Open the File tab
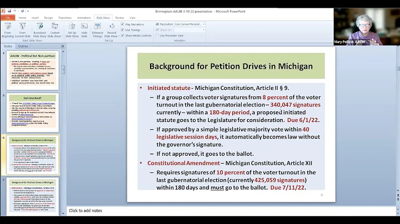Image resolution: width=400 pixels, height=224 pixels. (8, 18)
